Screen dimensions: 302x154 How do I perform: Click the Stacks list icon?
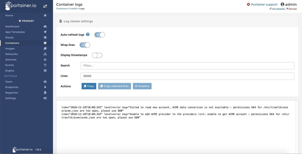(45, 38)
